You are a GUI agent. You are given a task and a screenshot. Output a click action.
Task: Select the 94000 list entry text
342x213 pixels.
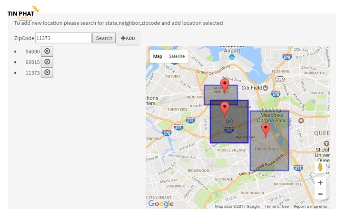[33, 52]
